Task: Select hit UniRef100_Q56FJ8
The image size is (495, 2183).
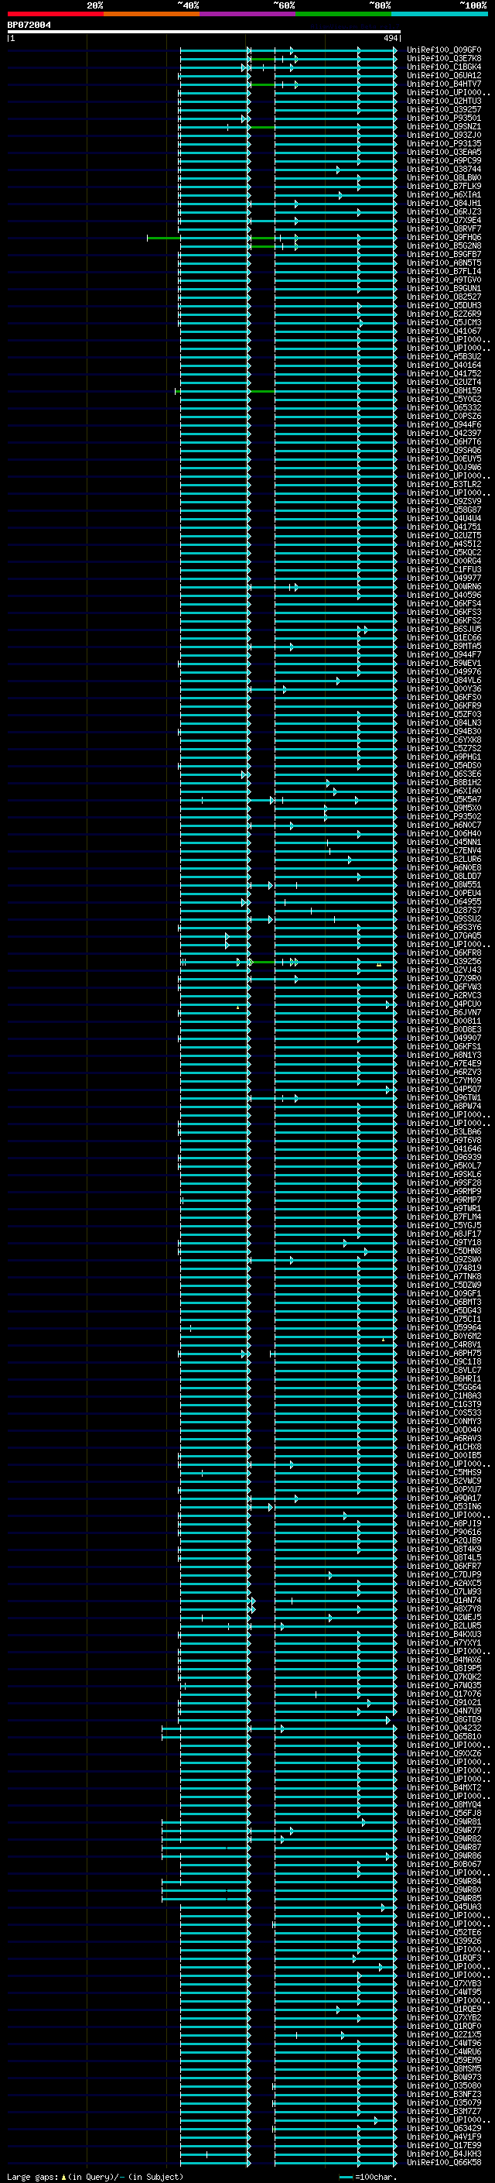Action: pyautogui.click(x=444, y=1814)
